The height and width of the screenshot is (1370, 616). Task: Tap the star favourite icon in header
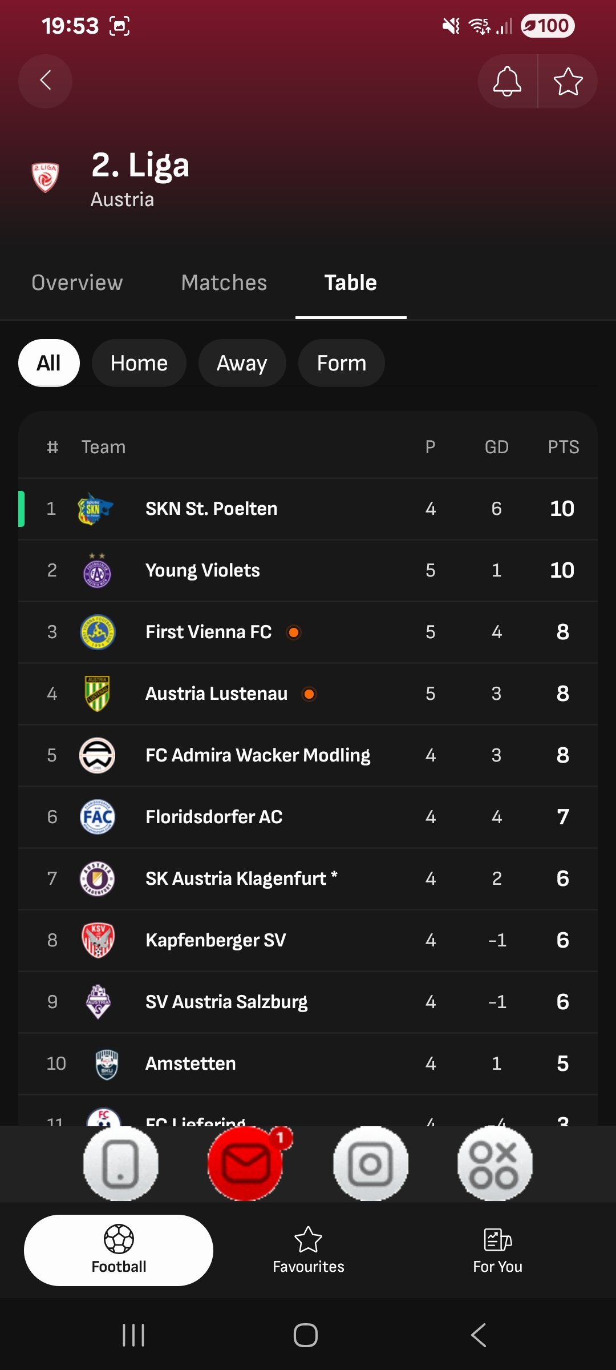pos(568,81)
